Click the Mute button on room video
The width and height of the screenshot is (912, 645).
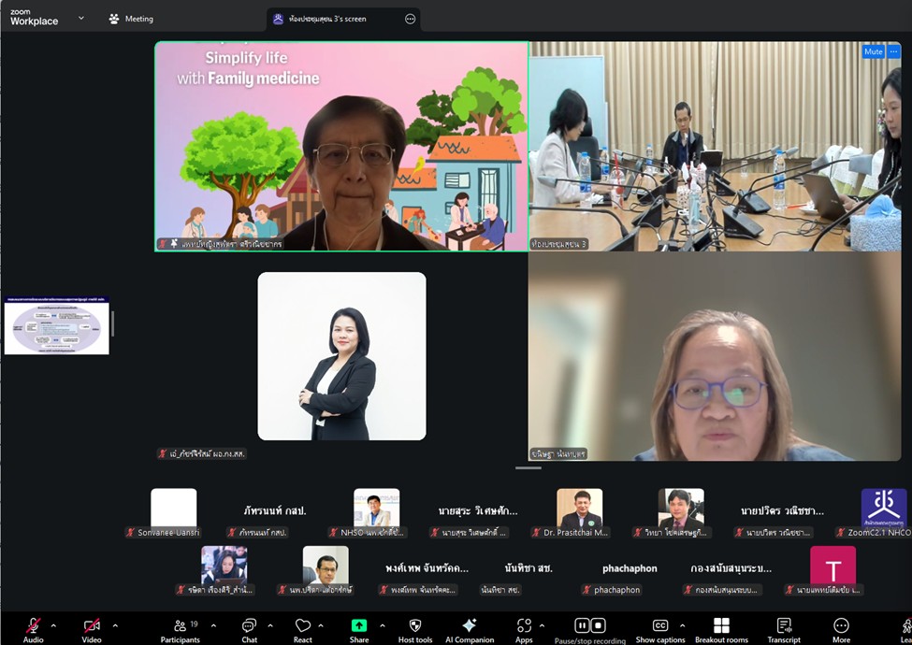point(873,51)
